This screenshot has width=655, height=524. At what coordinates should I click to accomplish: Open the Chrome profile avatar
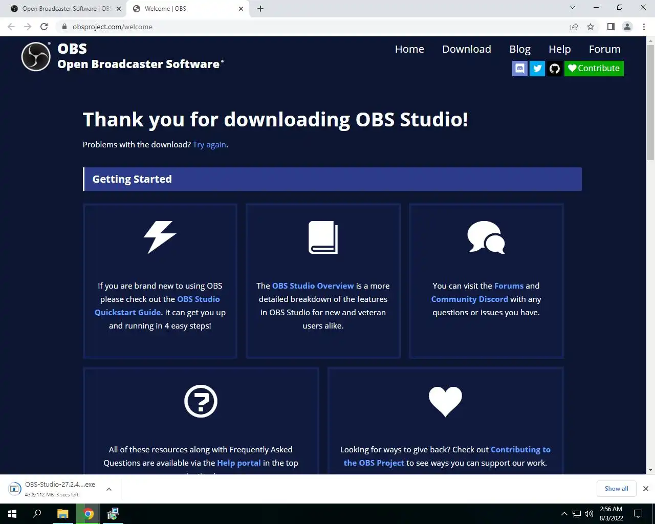627,27
